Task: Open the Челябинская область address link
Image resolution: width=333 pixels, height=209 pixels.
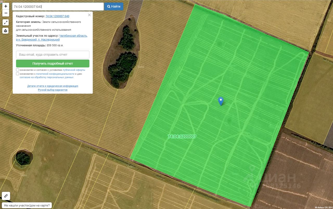Action: [73, 36]
